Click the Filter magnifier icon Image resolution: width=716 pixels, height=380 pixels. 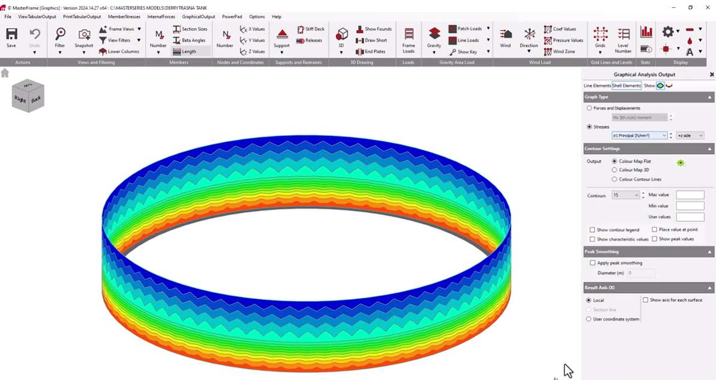60,35
